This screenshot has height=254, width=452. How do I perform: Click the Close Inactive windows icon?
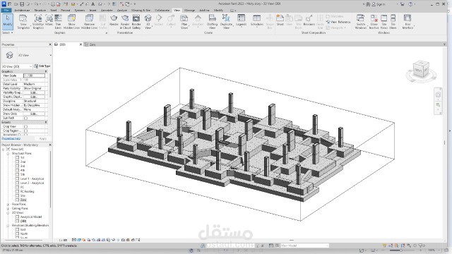click(374, 22)
